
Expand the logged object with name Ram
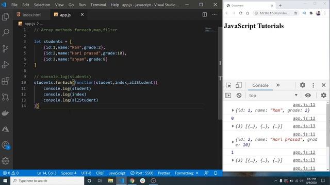coord(233,110)
